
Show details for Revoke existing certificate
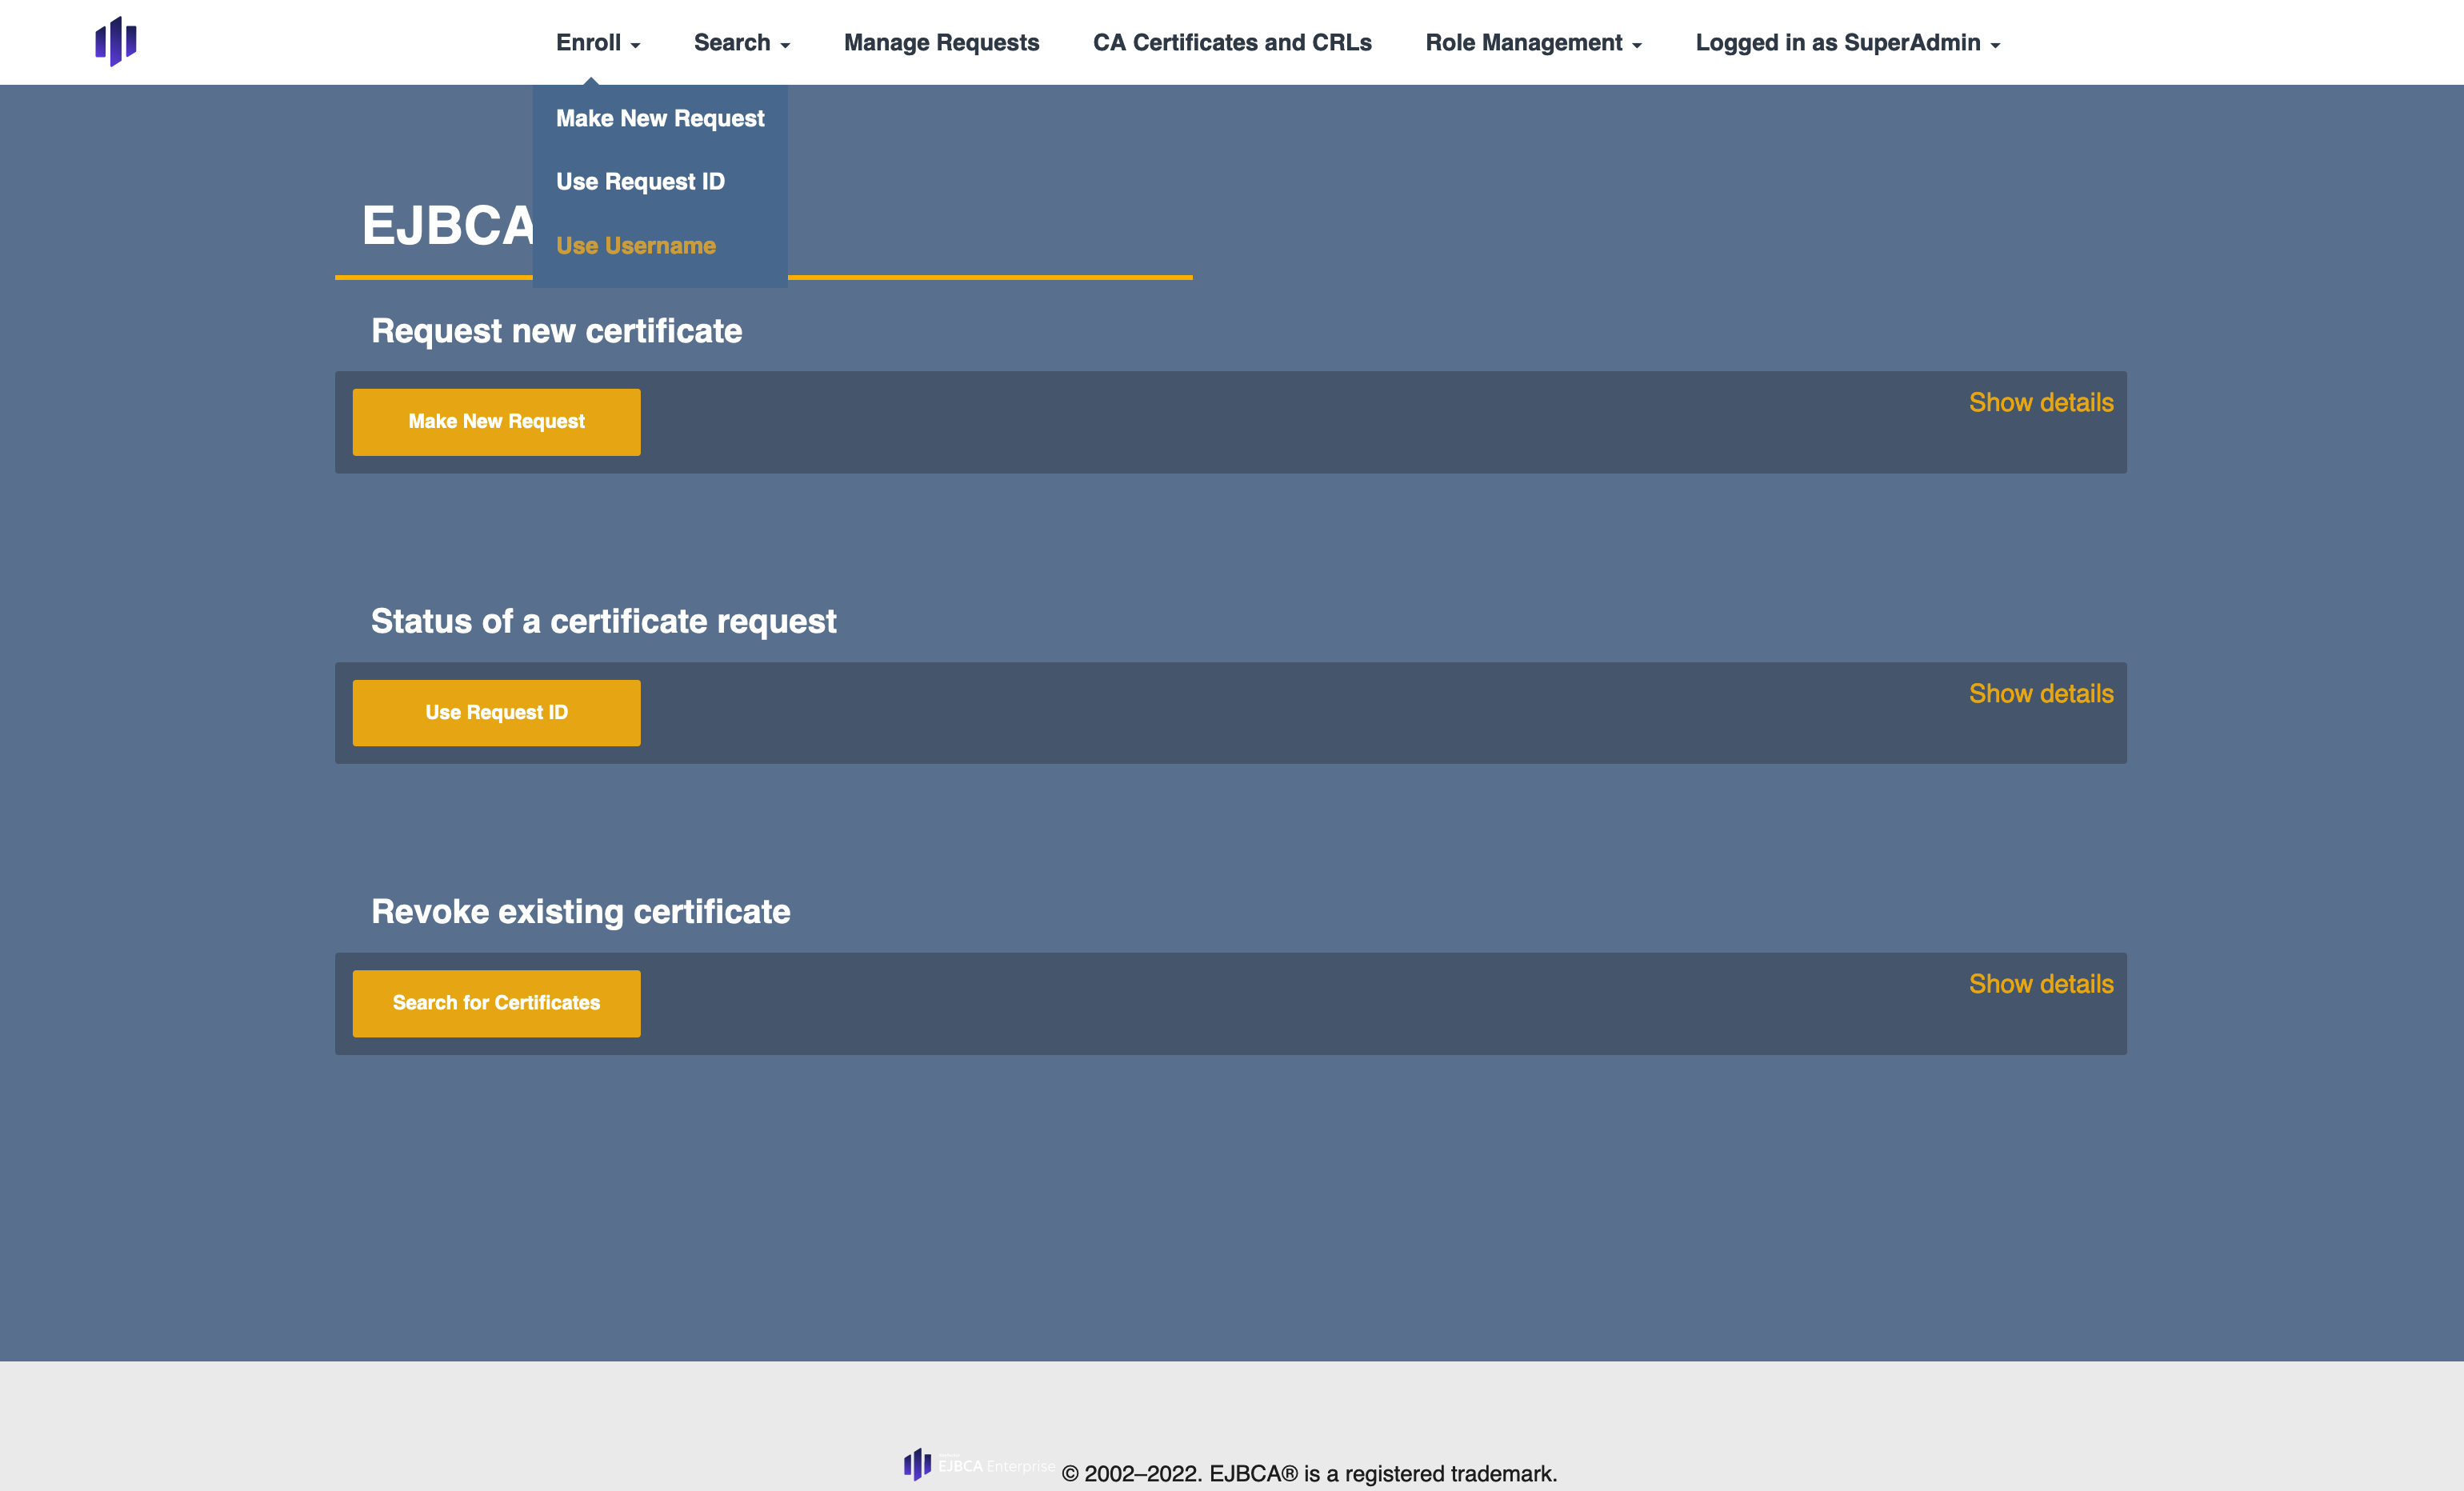point(2040,984)
